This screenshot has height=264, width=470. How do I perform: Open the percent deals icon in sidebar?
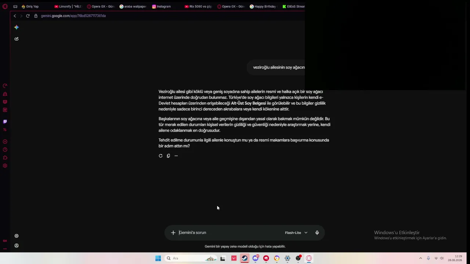tap(5, 129)
